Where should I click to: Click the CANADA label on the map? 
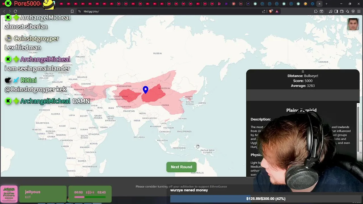pyautogui.click(x=323, y=62)
